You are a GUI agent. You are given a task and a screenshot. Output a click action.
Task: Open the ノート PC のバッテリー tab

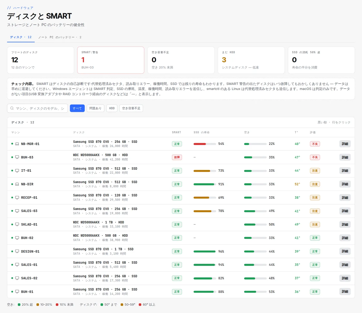coord(60,37)
